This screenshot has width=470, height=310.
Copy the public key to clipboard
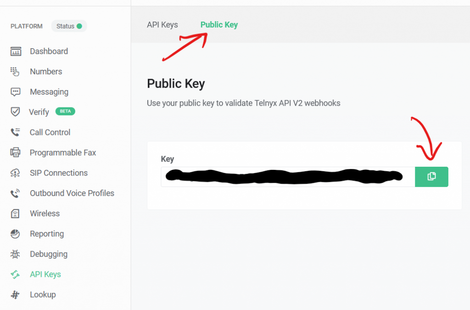tap(431, 176)
